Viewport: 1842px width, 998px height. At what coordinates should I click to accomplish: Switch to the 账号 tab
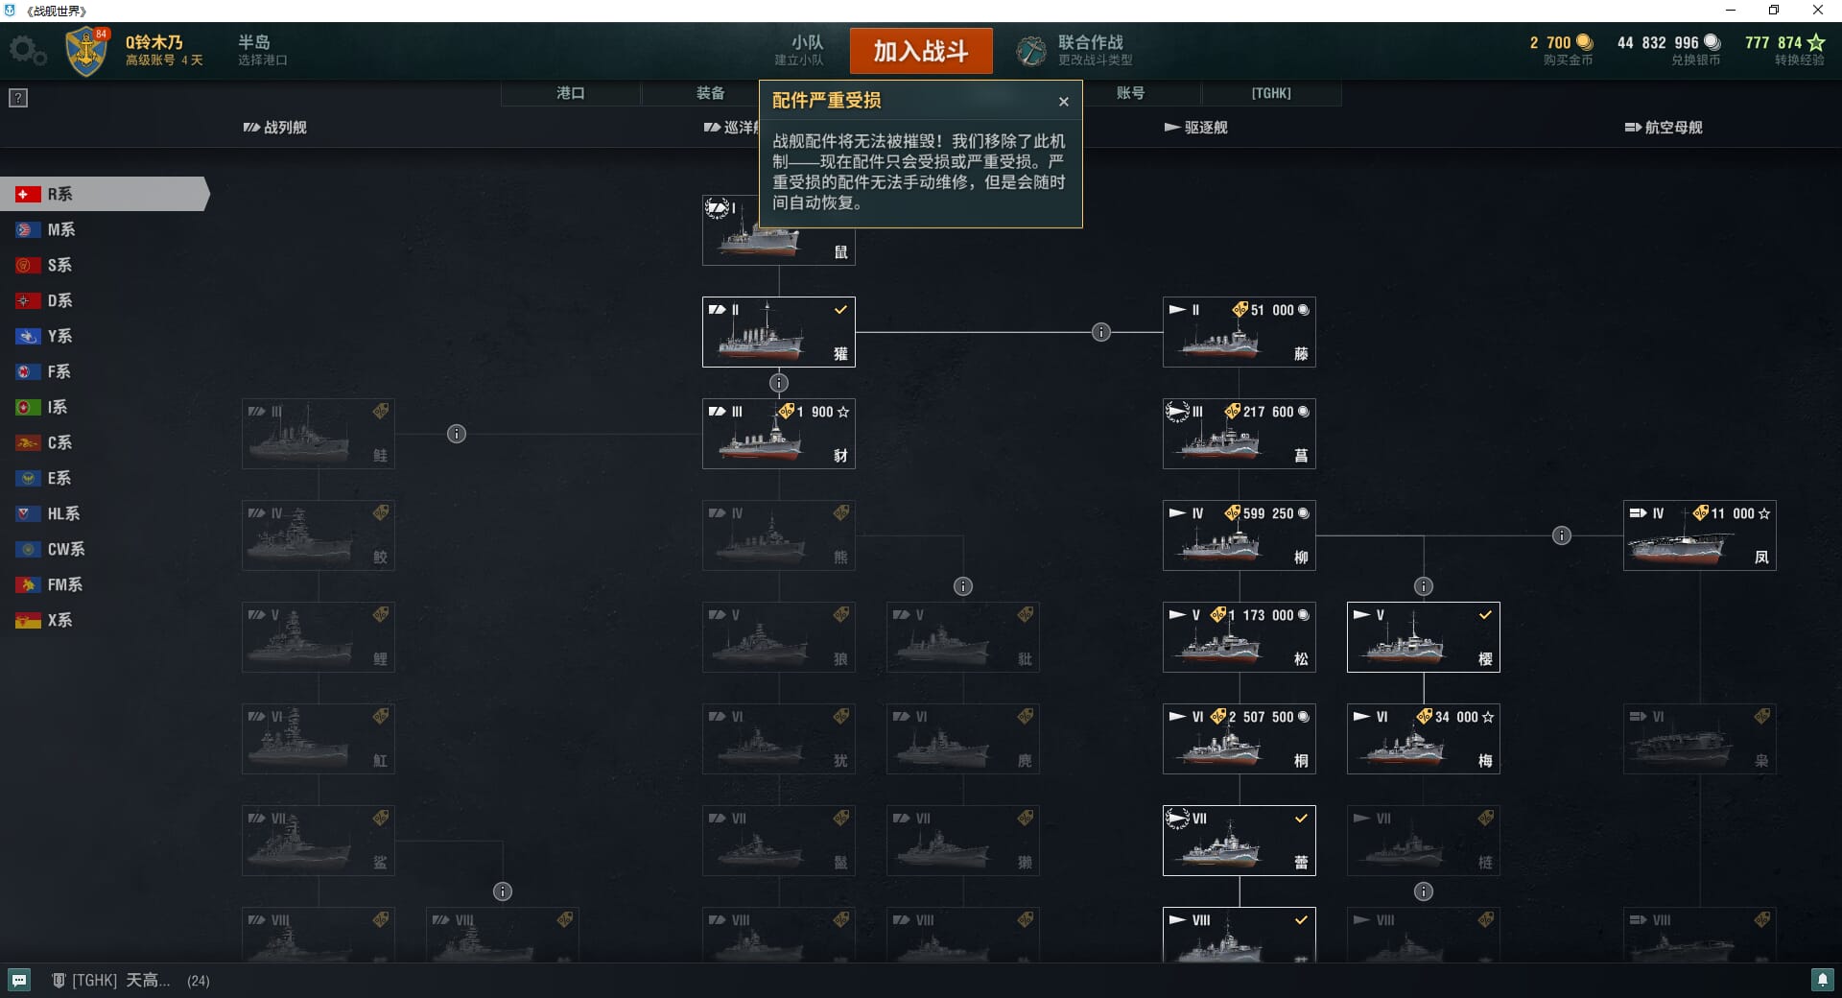[x=1131, y=93]
